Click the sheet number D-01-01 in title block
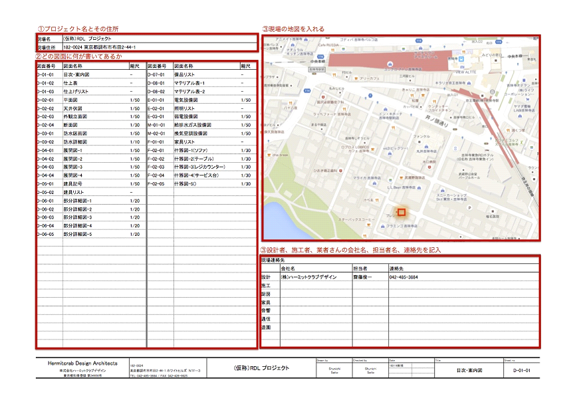The image size is (583, 412). click(x=521, y=370)
